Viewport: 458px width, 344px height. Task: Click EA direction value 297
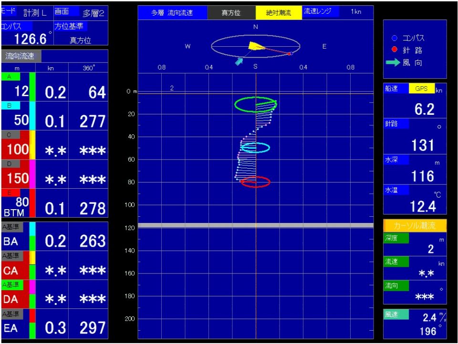(92, 328)
